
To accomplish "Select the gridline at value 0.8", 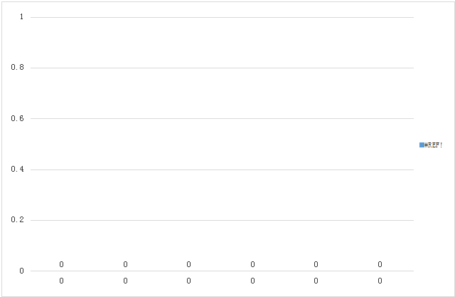I will click(x=222, y=68).
